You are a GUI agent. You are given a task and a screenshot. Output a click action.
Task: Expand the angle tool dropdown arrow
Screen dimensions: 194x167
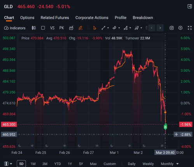(130, 28)
